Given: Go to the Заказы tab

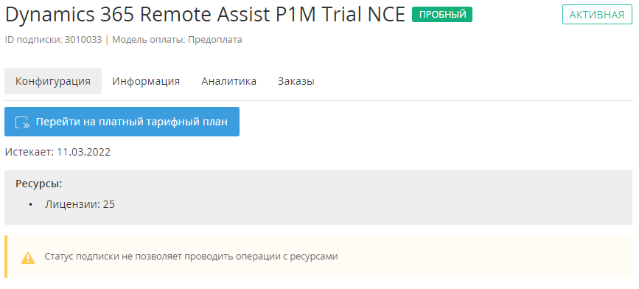Looking at the screenshot, I should coord(296,81).
